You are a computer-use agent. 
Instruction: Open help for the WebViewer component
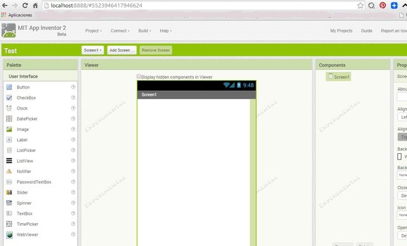[x=73, y=234]
